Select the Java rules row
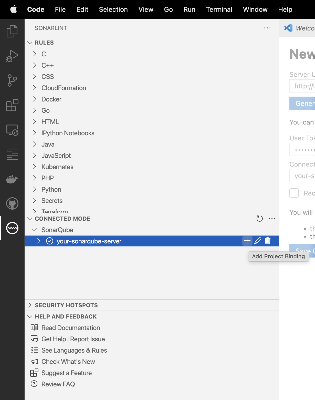This screenshot has width=315, height=400. [x=152, y=144]
